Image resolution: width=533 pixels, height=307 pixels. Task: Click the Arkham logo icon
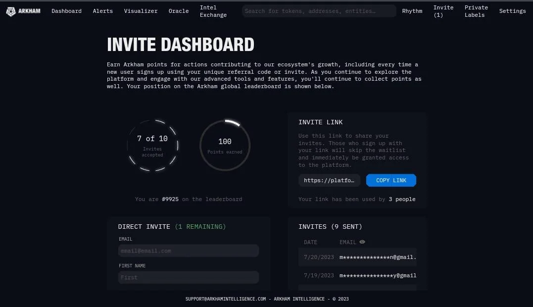[11, 11]
